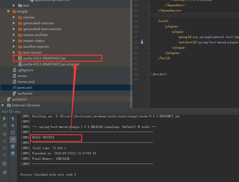Viewport: 239px width, 182px height.
Task: Select the target folder in project tree
Action: 22,11
